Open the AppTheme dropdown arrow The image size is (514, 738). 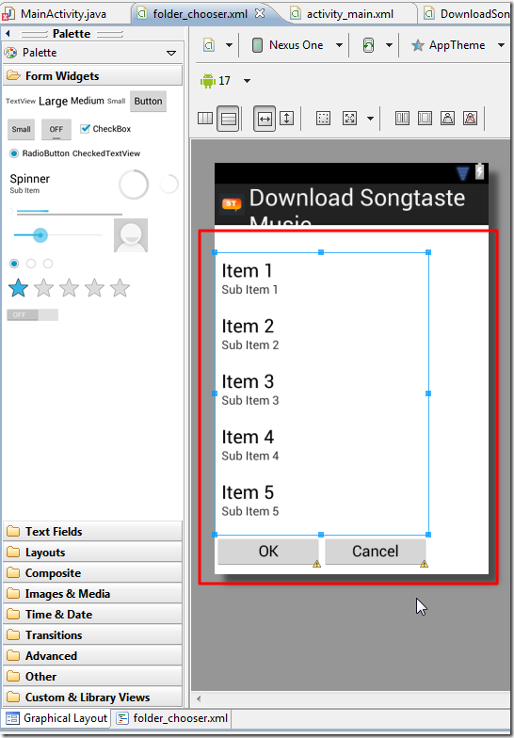point(501,45)
